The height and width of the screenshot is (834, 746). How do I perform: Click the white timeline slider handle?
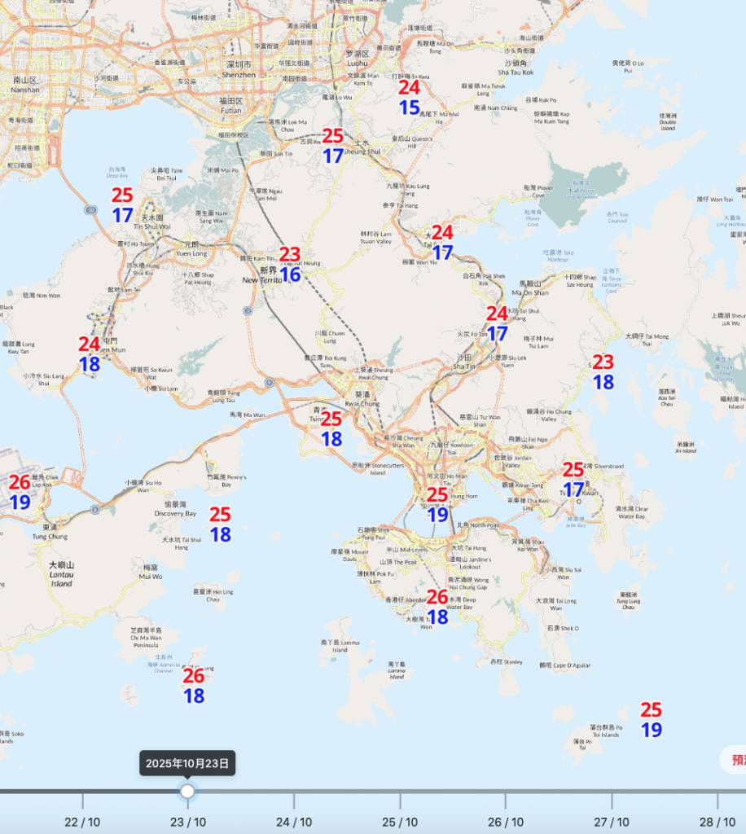[188, 791]
